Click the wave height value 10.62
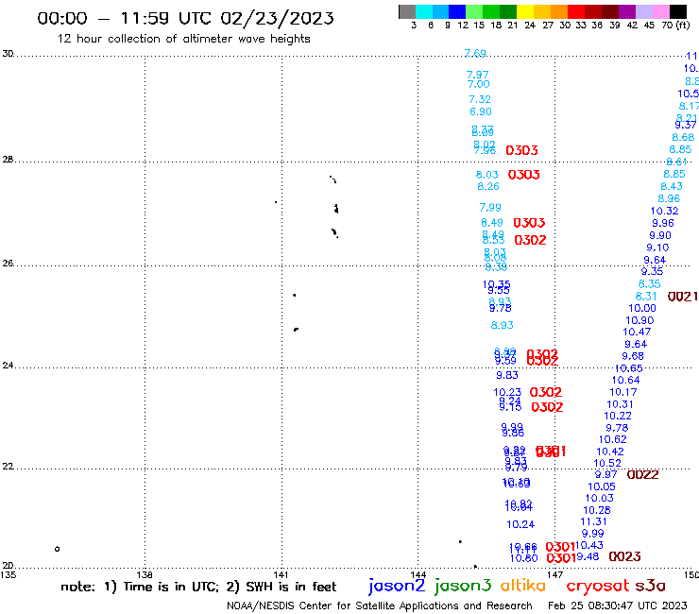The height and width of the screenshot is (614, 699). pos(612,439)
